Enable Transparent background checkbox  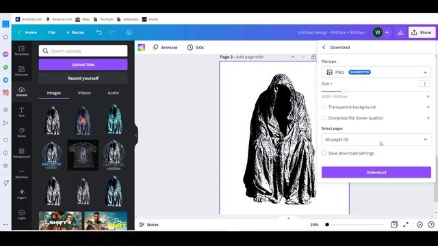point(324,107)
